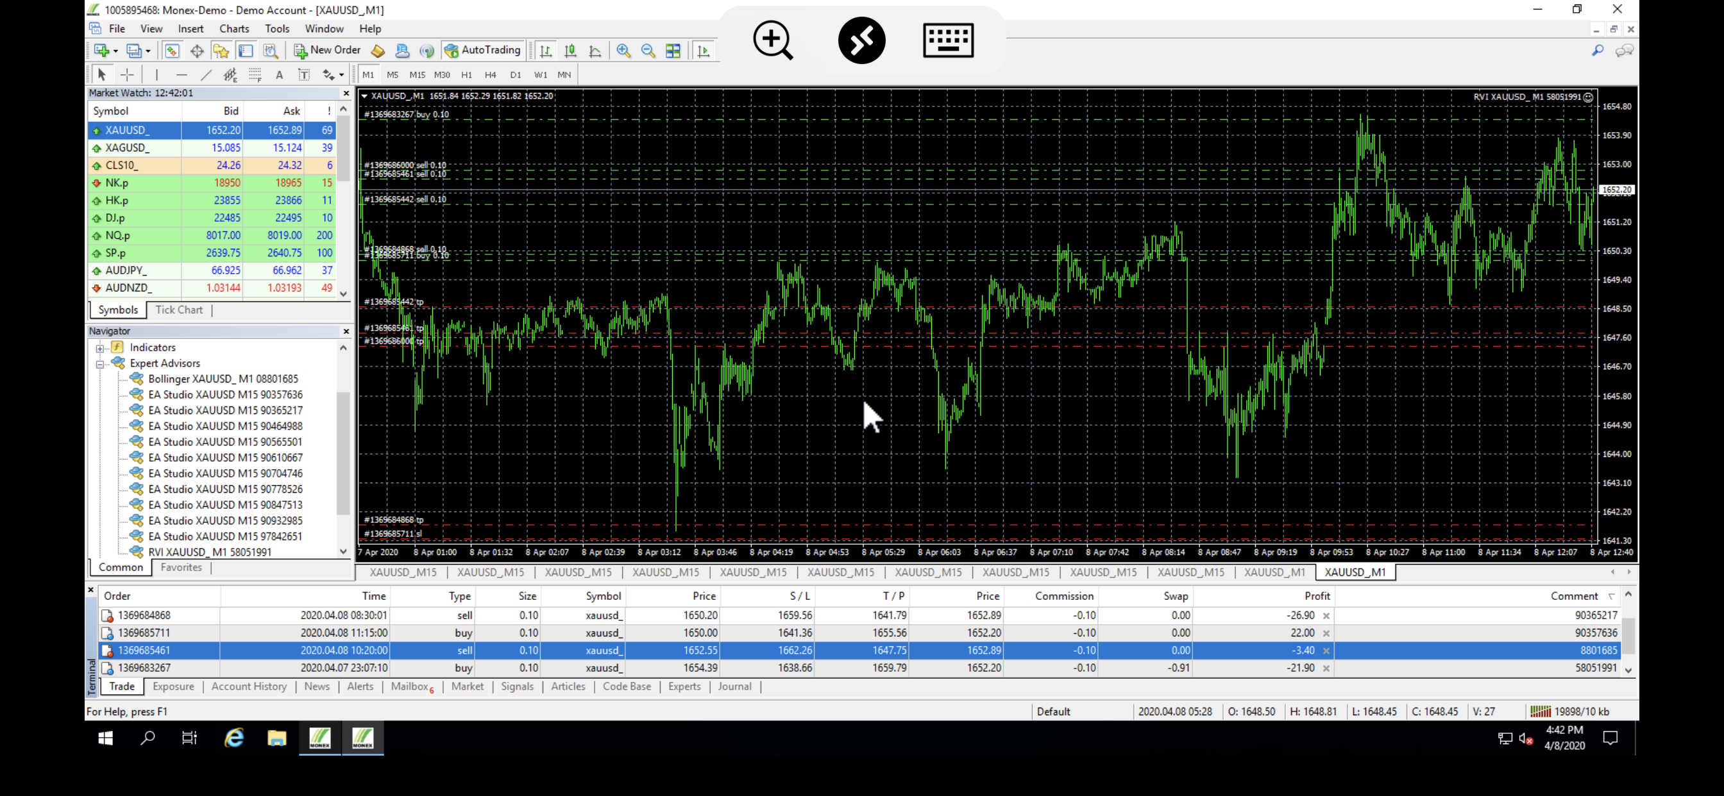Open the Signals broadcast icon
This screenshot has height=796, width=1724.
pos(427,50)
